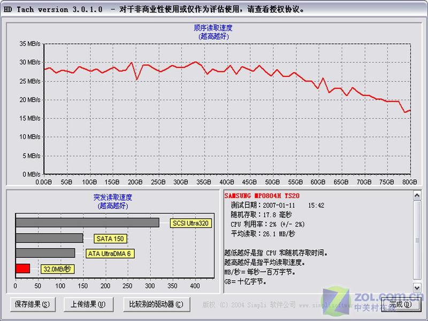Image resolution: width=428 pixels, height=321 pixels.
Task: Select the 测试日期 2007-01-11 line
Action: (x=277, y=205)
